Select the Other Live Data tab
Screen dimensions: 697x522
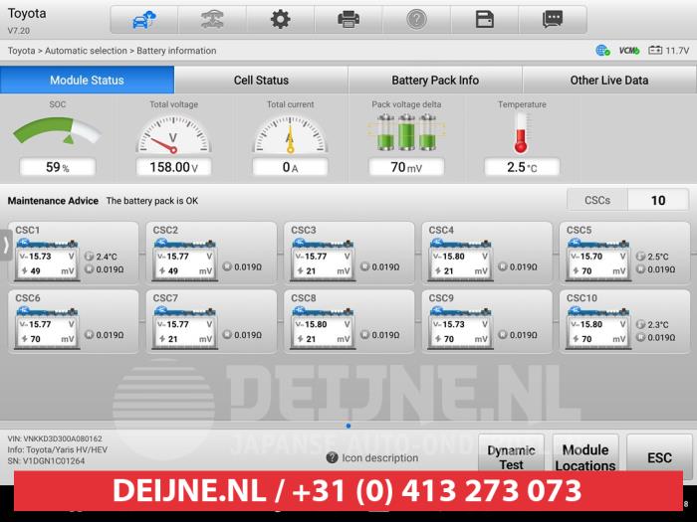click(x=608, y=81)
